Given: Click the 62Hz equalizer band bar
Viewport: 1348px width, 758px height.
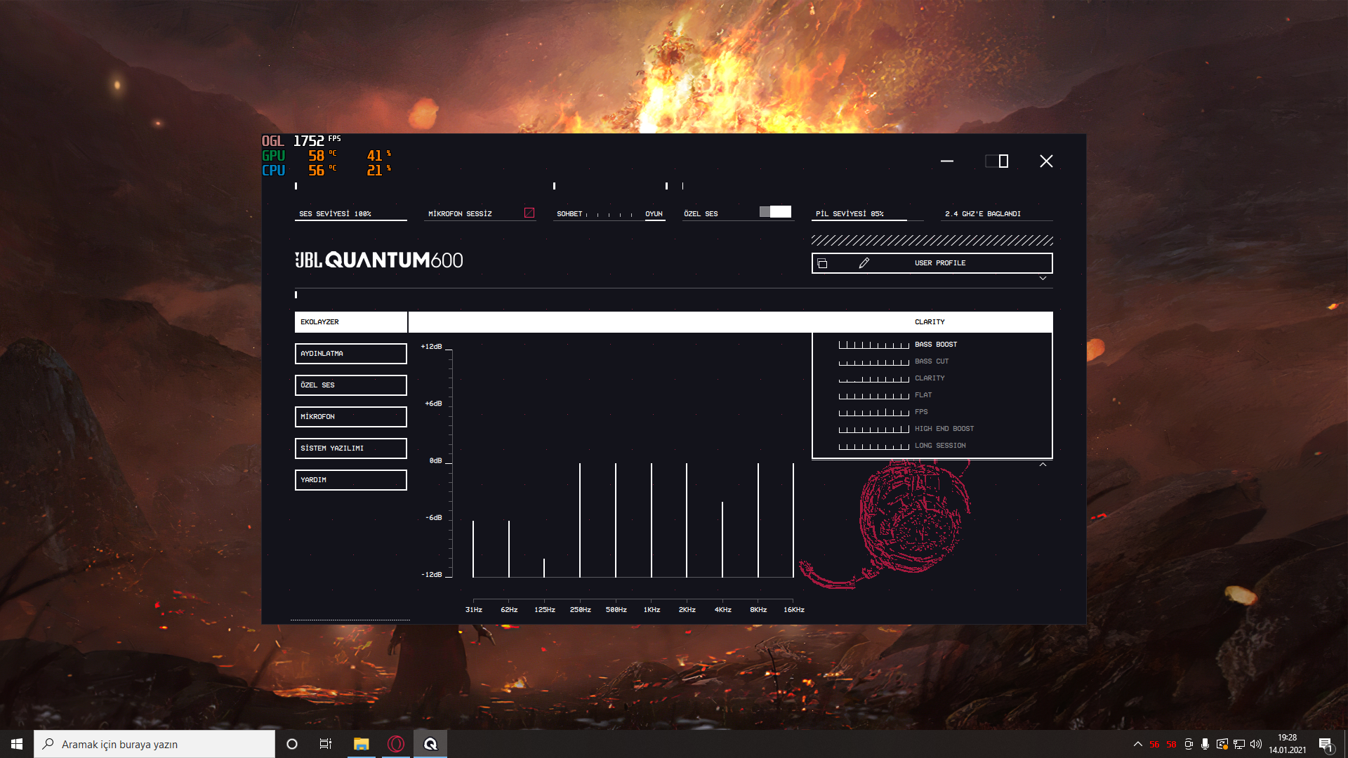Looking at the screenshot, I should [x=509, y=549].
